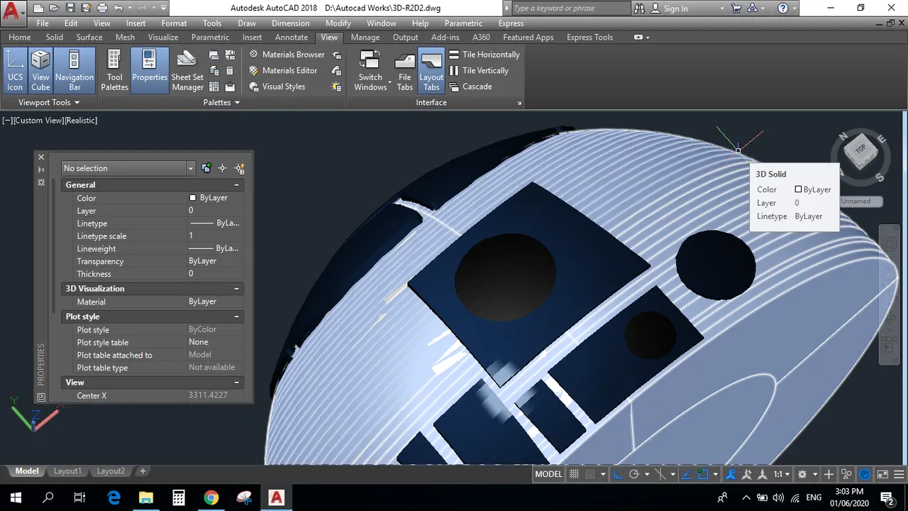This screenshot has height=511, width=908.
Task: Open the Express Tools ribbon tab
Action: click(589, 37)
